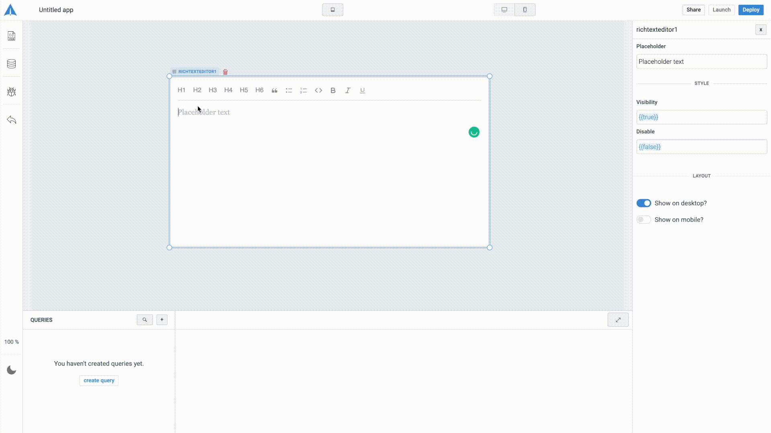The width and height of the screenshot is (771, 433).
Task: Toggle numbered list formatting
Action: tap(304, 91)
